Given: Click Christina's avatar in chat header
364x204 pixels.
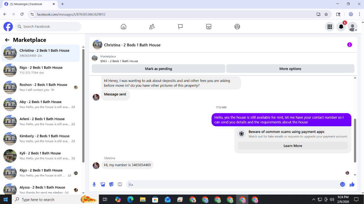Looking at the screenshot, I should tap(98, 45).
